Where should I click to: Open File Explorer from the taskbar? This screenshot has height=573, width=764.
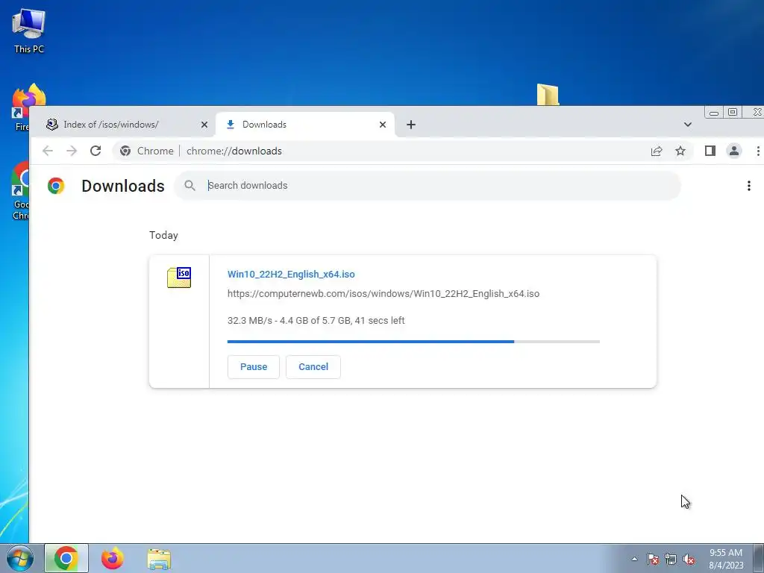click(x=159, y=559)
